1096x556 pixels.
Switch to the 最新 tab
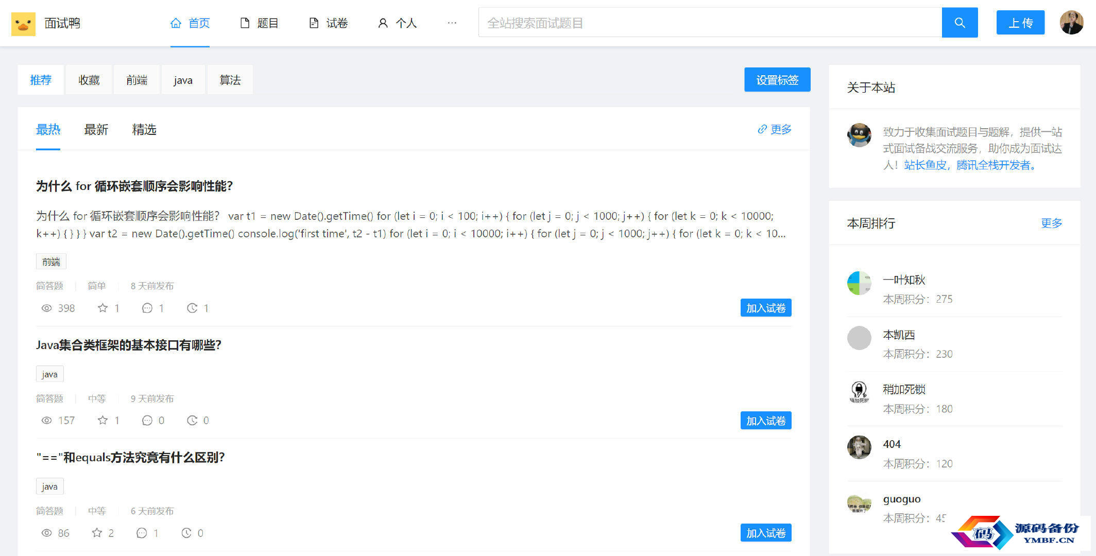coord(96,129)
